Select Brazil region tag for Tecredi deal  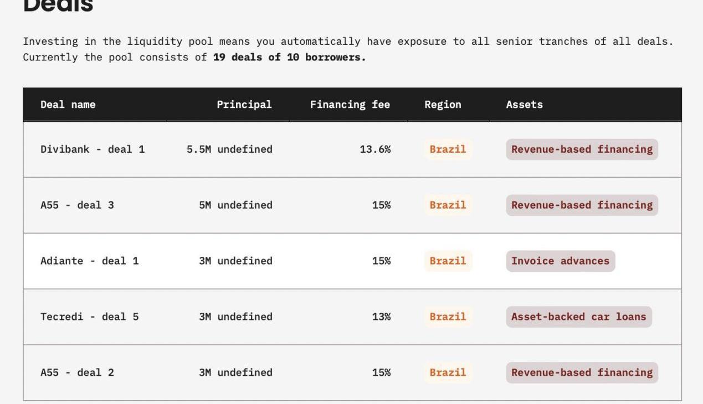coord(448,317)
